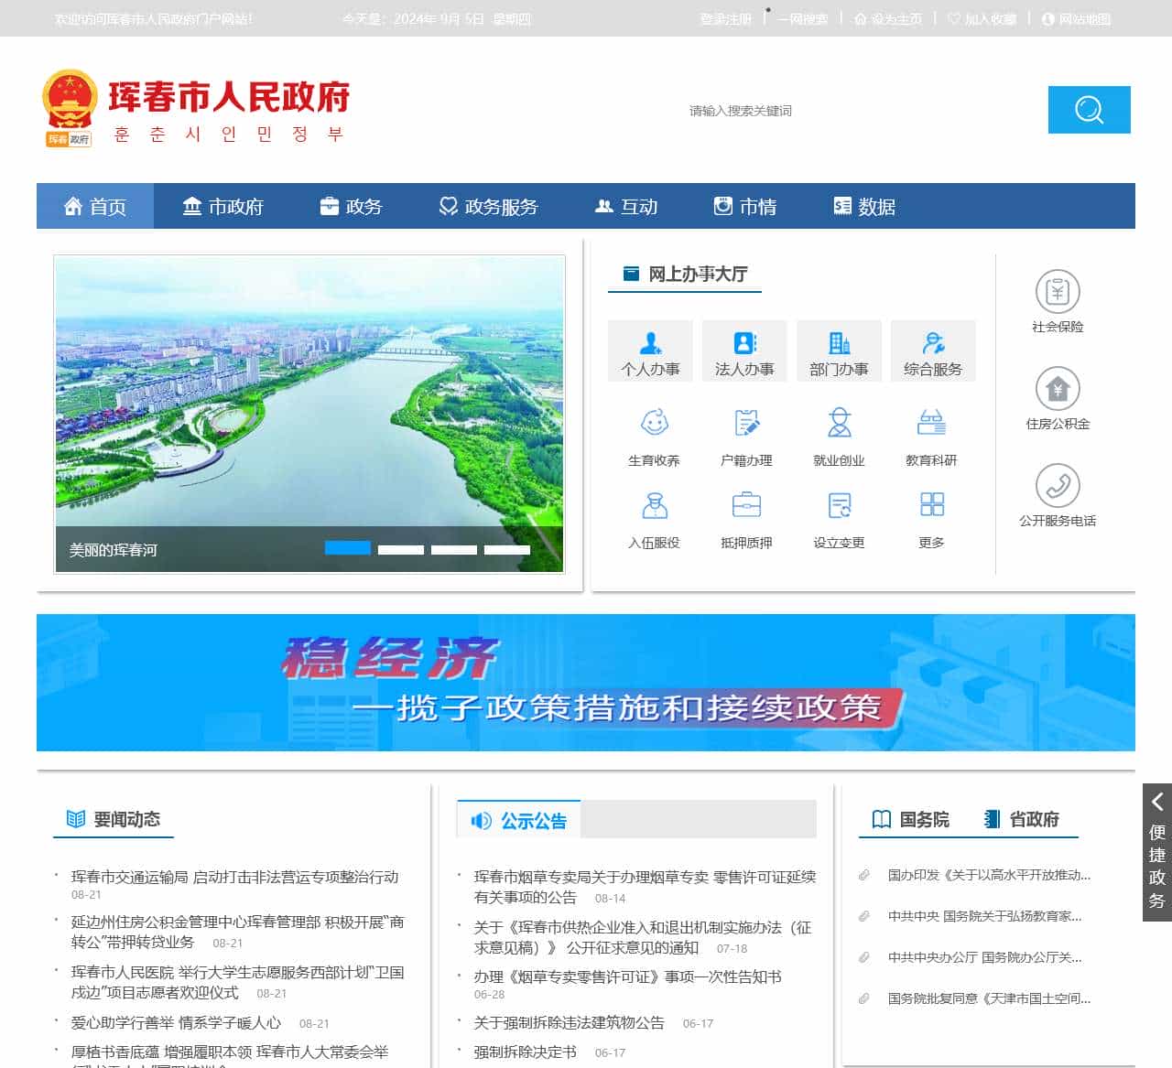
Task: Select the 生育收养 baby face icon
Action: [654, 423]
